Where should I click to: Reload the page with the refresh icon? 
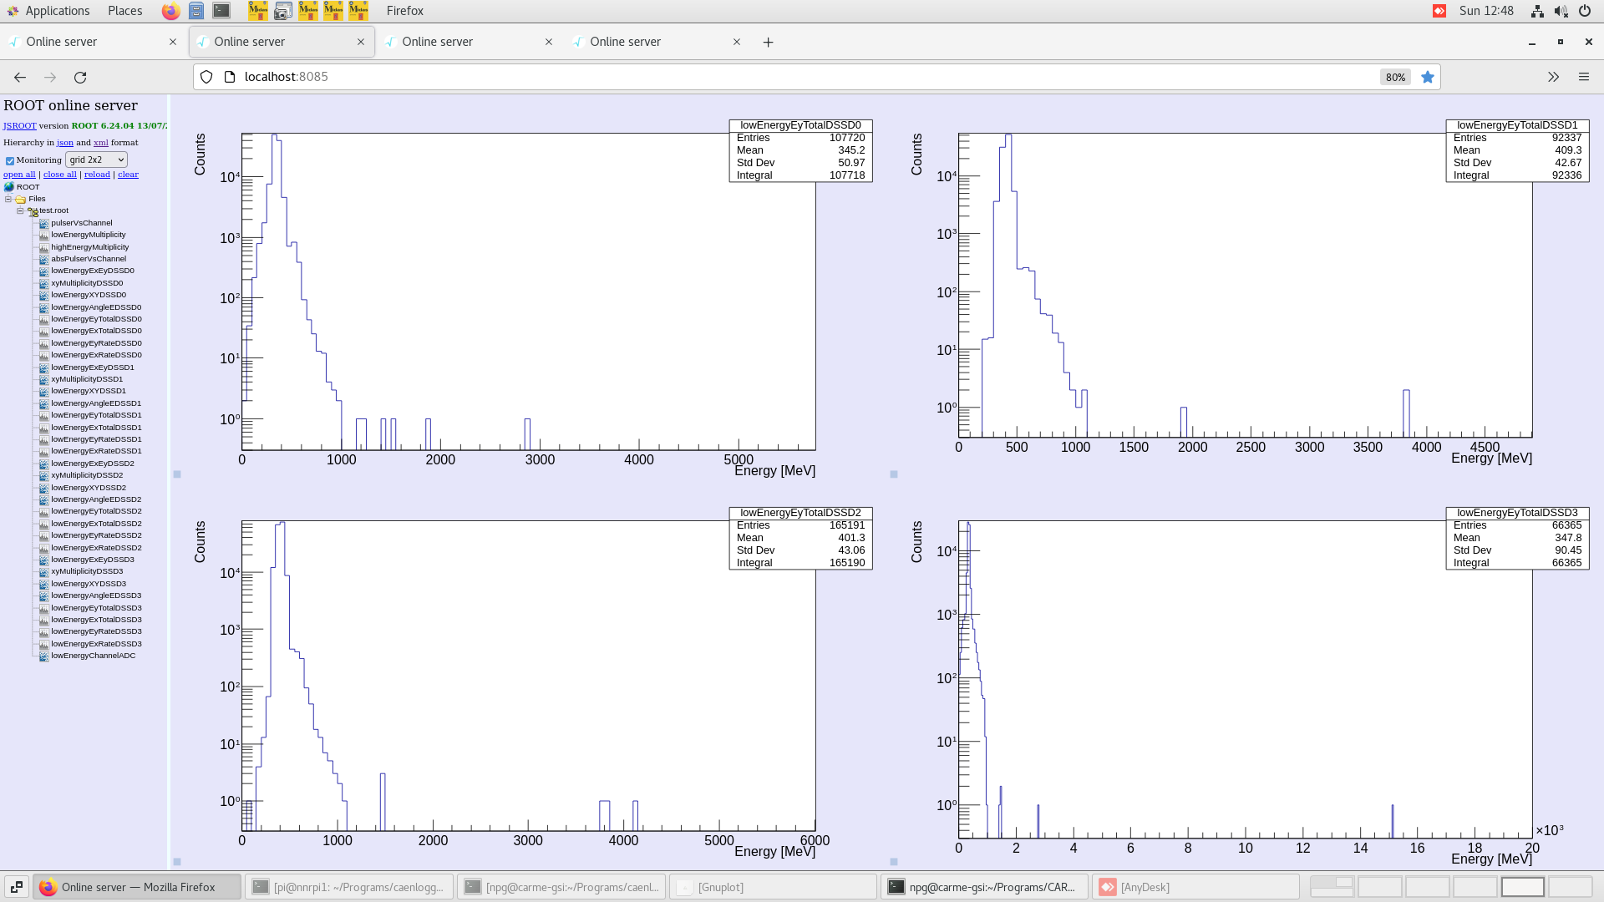coord(81,77)
